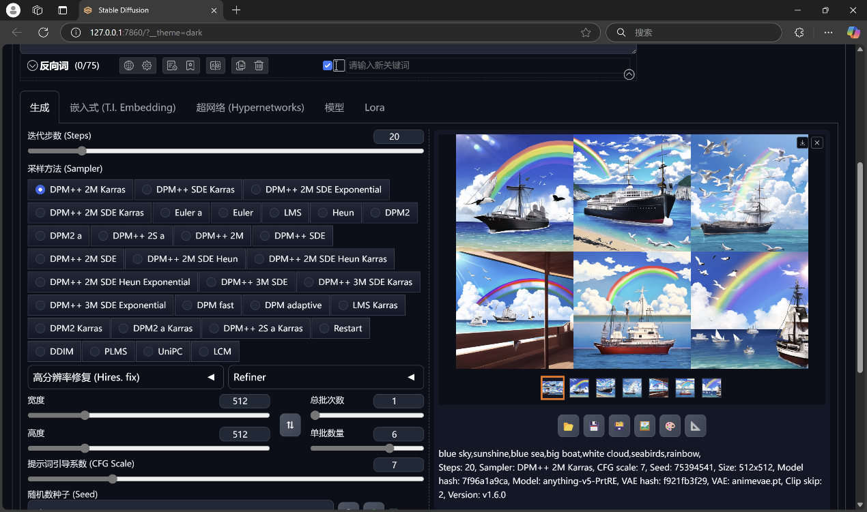The image size is (867, 512).
Task: Click the paint palette icon below gallery
Action: tap(669, 426)
